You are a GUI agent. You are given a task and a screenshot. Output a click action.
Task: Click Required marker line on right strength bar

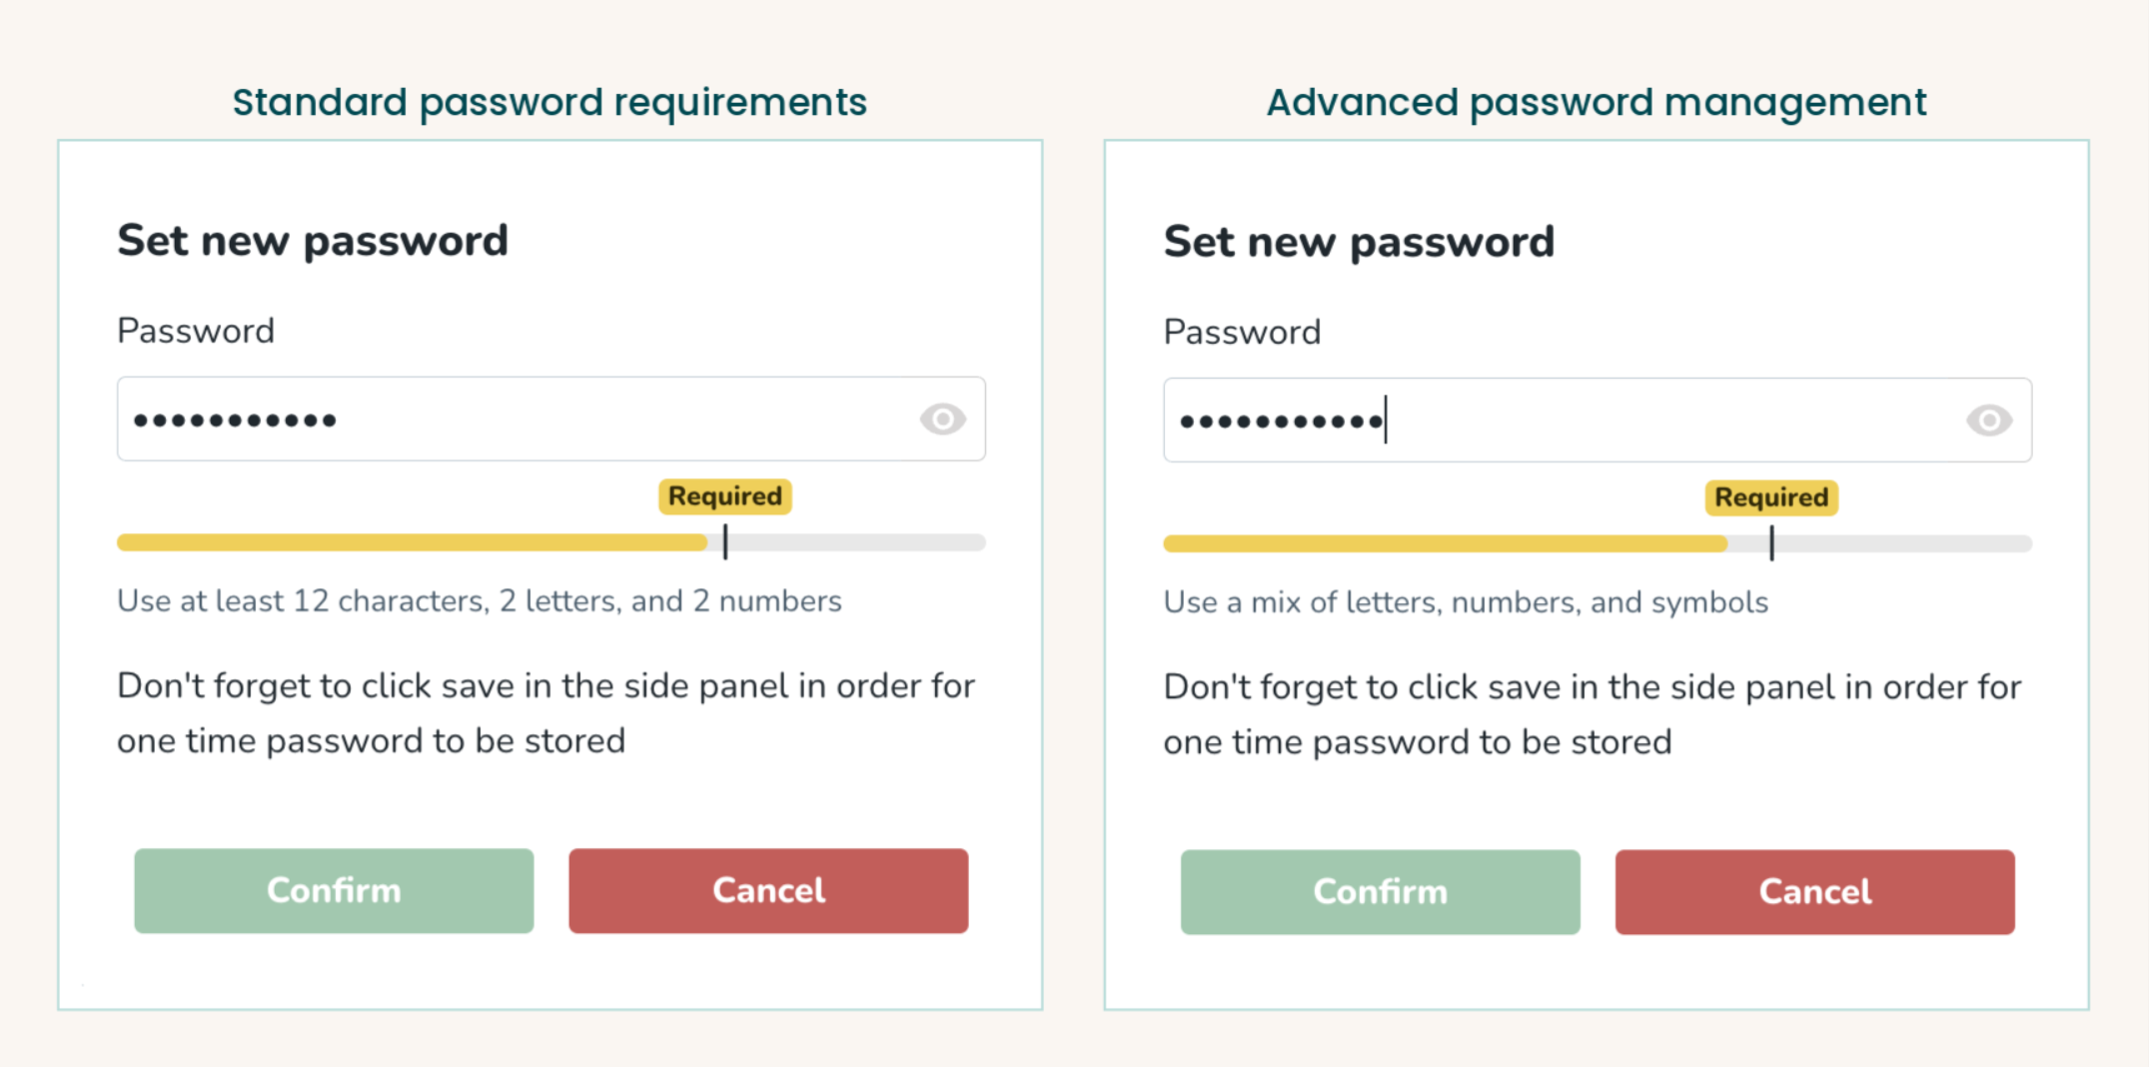(x=1771, y=543)
